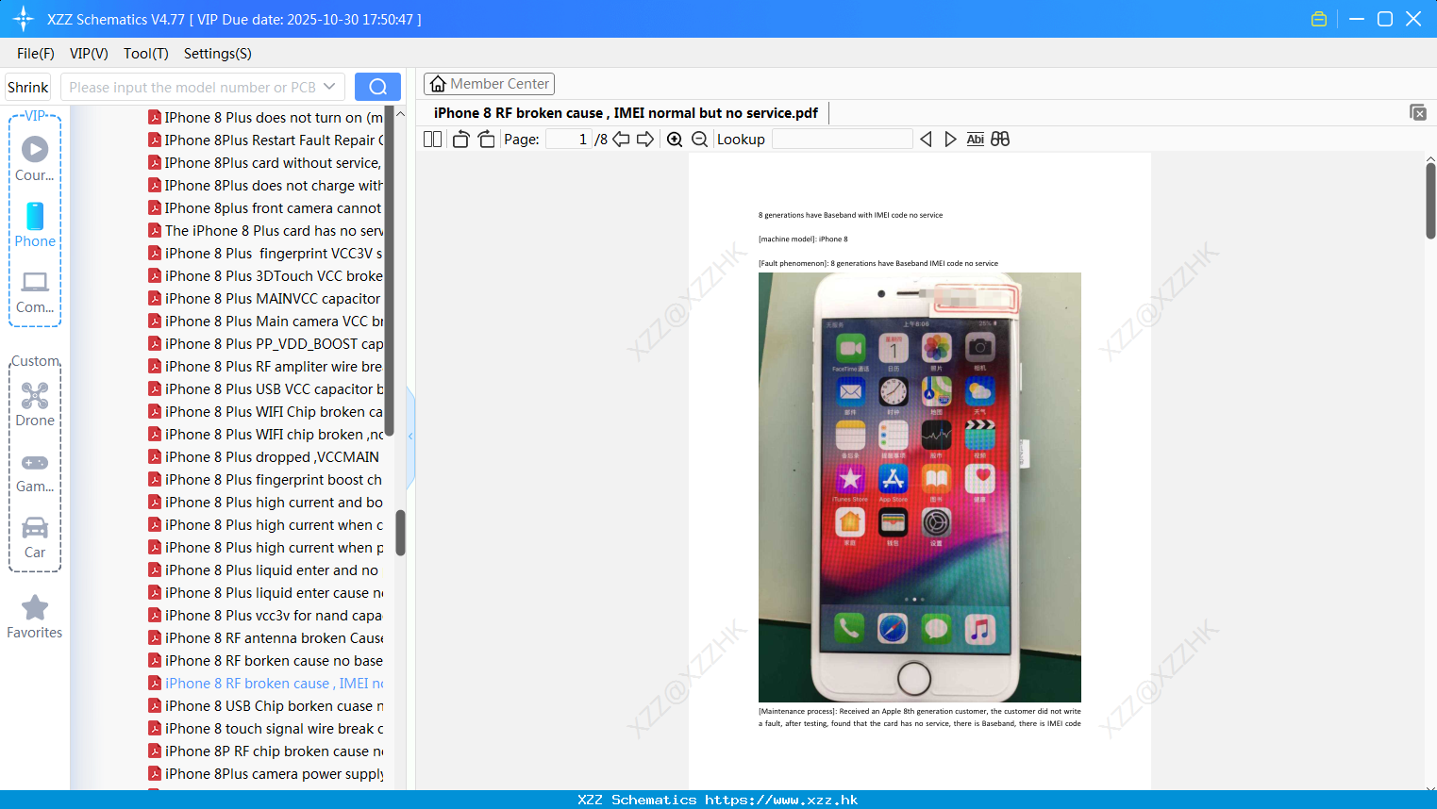Open the VIP(V) menu

pyautogui.click(x=89, y=54)
